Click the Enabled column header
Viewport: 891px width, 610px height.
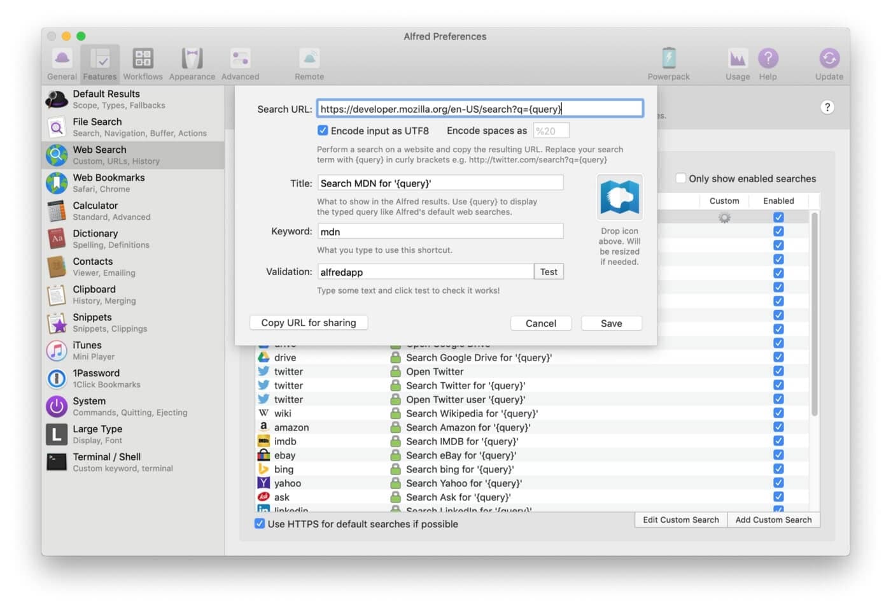pos(778,201)
